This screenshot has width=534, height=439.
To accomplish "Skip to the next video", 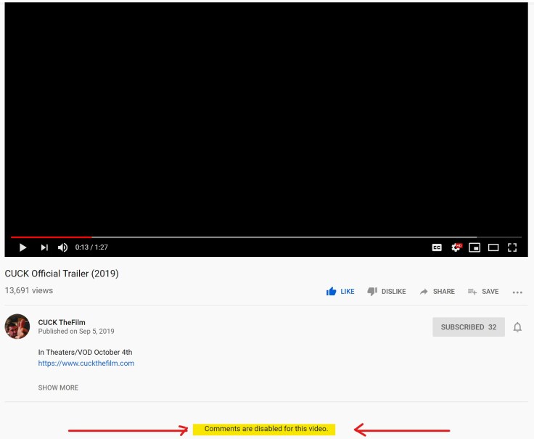I will click(44, 247).
